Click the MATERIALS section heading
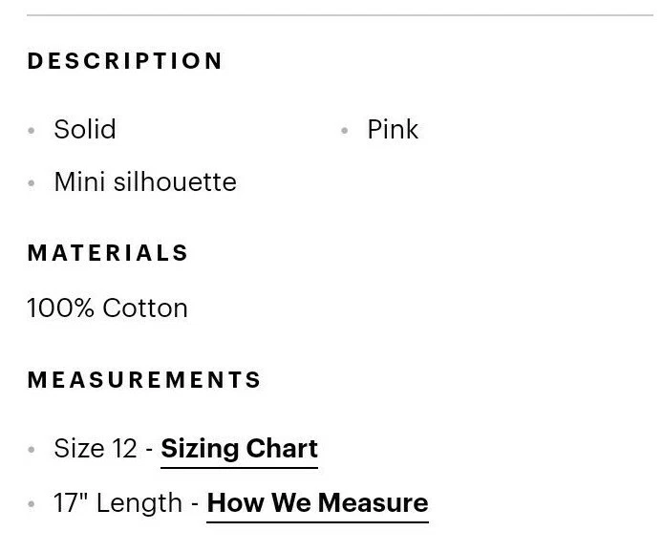The height and width of the screenshot is (552, 663). point(108,253)
